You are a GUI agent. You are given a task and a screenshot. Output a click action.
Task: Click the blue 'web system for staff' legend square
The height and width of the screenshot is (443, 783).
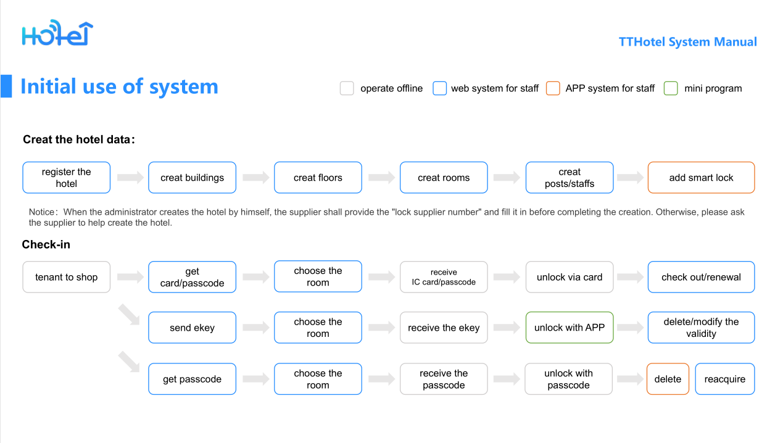click(439, 88)
